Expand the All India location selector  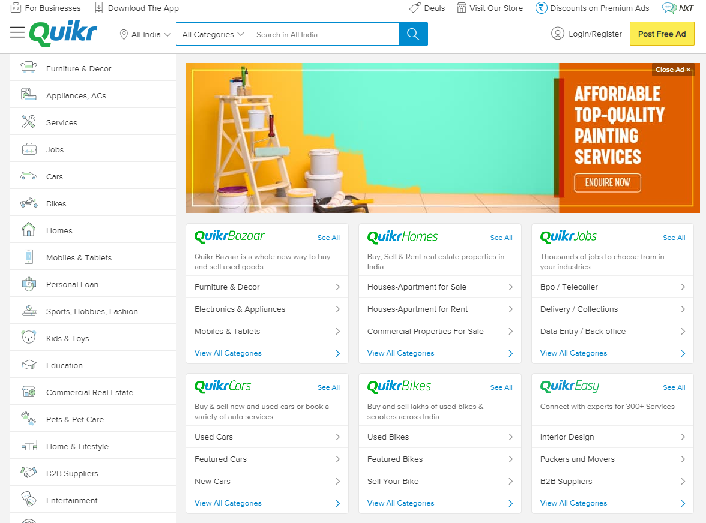coord(144,34)
